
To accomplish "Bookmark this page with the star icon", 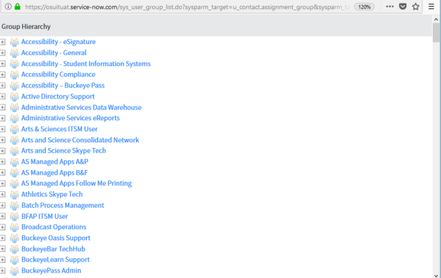I will click(416, 6).
